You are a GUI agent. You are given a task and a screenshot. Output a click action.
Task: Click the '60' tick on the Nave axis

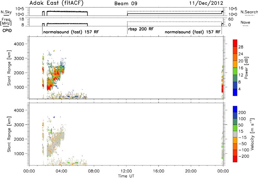coord(231,19)
